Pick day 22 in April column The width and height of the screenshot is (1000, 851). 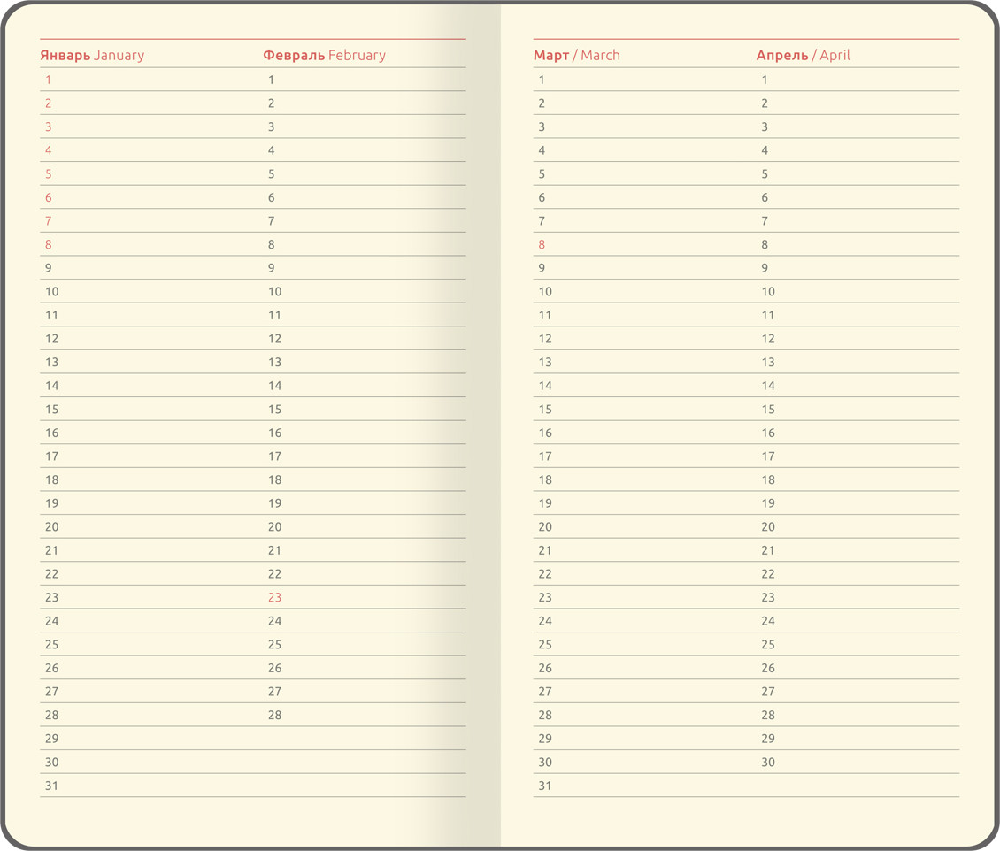(x=768, y=573)
